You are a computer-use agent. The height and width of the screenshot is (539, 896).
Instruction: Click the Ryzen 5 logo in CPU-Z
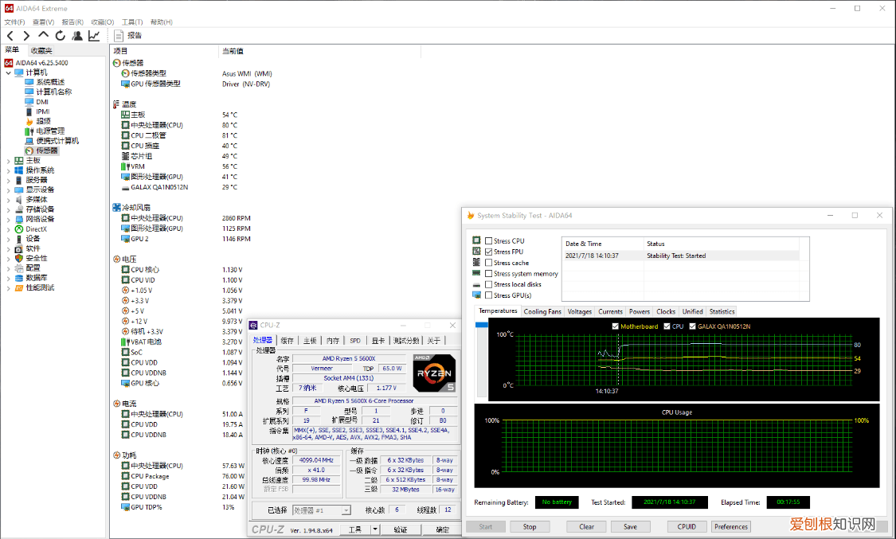point(434,373)
